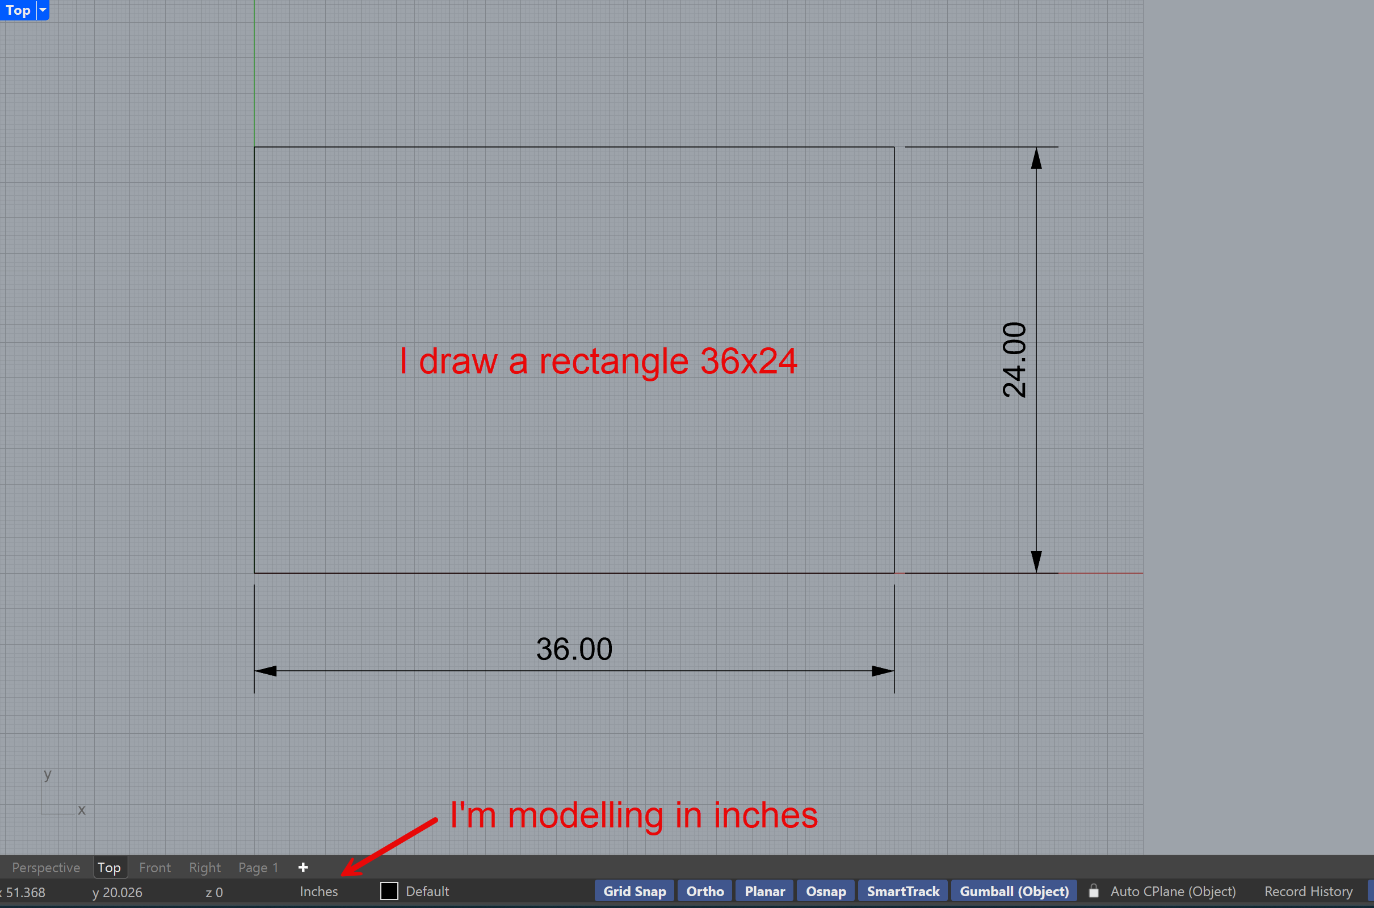Open the Default layer selector
1374x908 pixels.
click(x=427, y=891)
